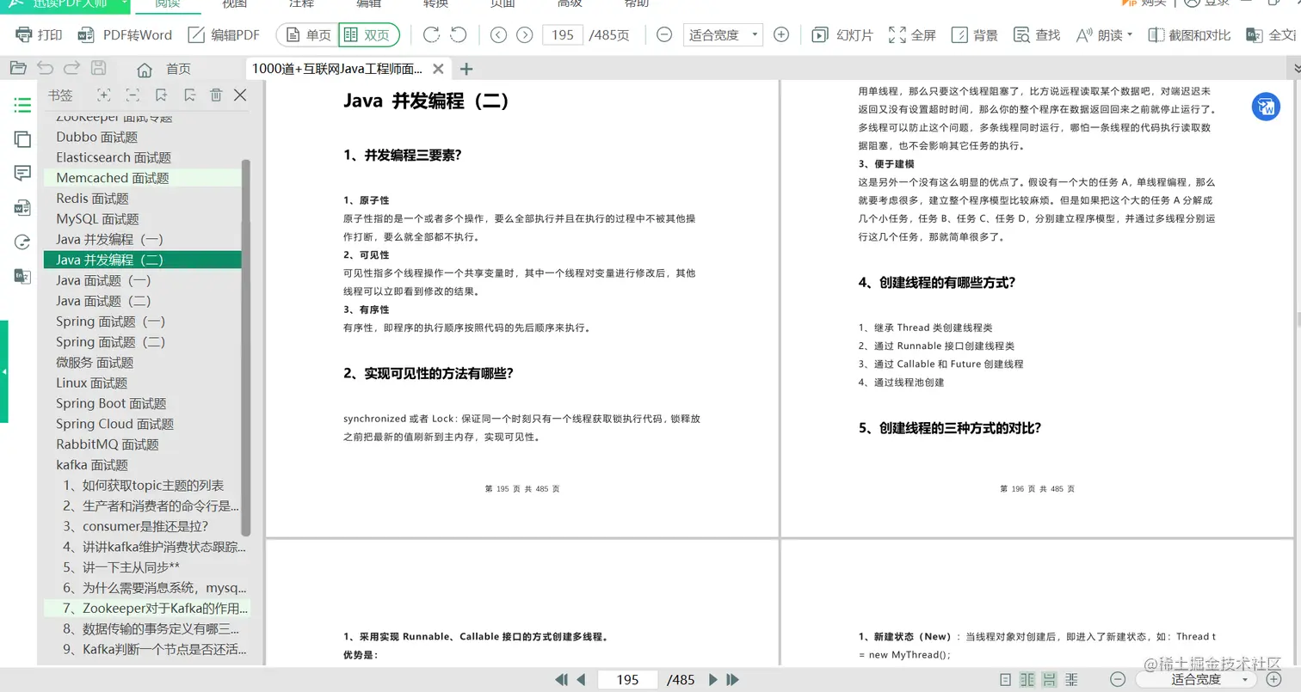
Task: Switch to single page (单页) view
Action: [x=308, y=35]
